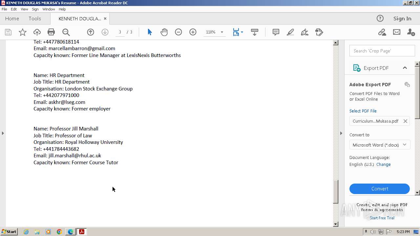Image resolution: width=420 pixels, height=236 pixels.
Task: Select the KENNETH DOUGLA... document tab
Action: (x=80, y=19)
